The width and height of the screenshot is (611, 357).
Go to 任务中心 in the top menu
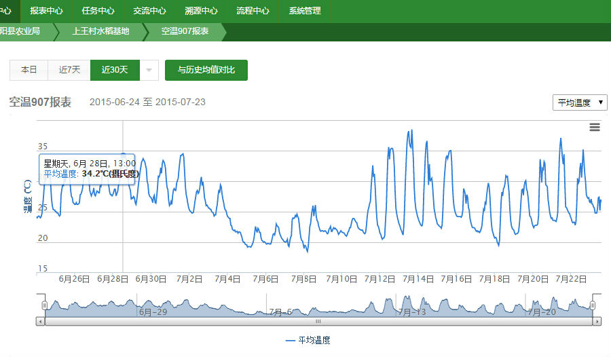[98, 11]
